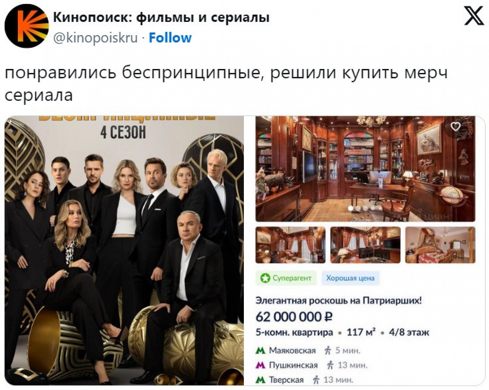This screenshot has width=489, height=390.
Task: Select the first photo carousel dot
Action: coord(351,208)
